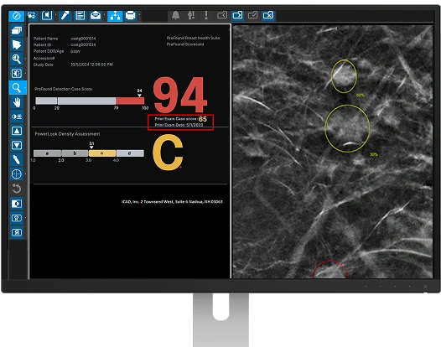441x347 pixels.
Task: Select the pen annotation tool in the left sidebar
Action: click(x=17, y=159)
